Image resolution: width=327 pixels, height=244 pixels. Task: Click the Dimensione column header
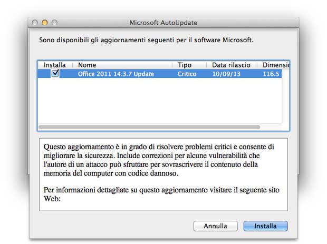coord(273,65)
